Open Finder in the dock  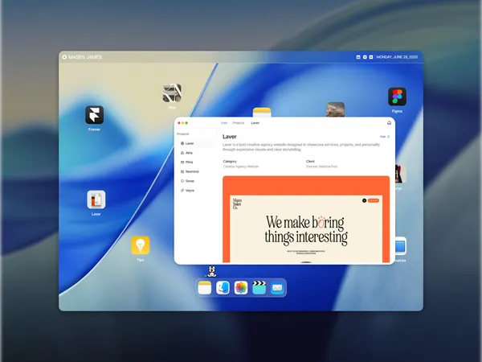223,288
